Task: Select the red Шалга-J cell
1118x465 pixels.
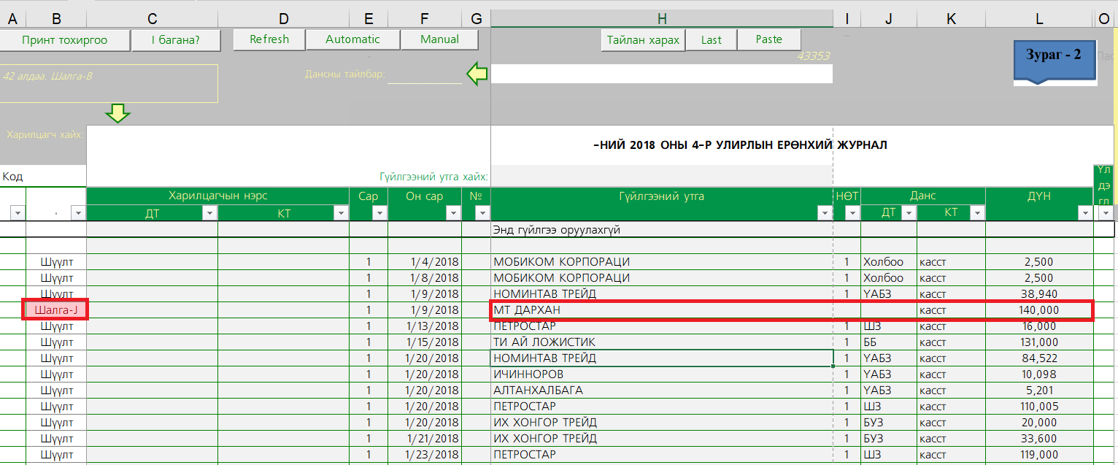Action: pyautogui.click(x=55, y=310)
